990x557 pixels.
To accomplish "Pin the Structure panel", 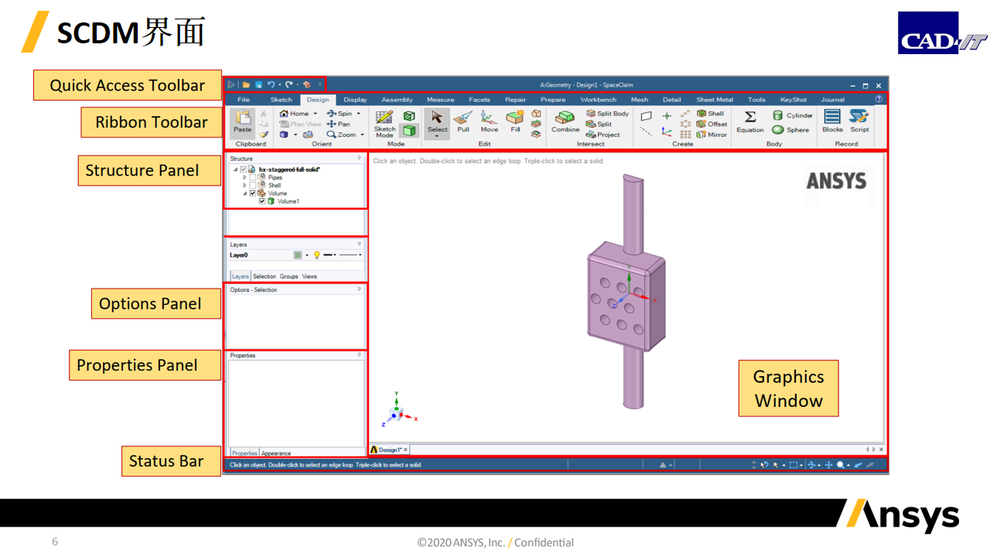I will coord(359,158).
